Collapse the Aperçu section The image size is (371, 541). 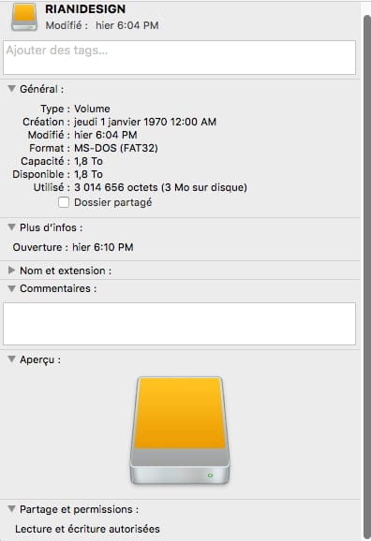click(x=12, y=359)
